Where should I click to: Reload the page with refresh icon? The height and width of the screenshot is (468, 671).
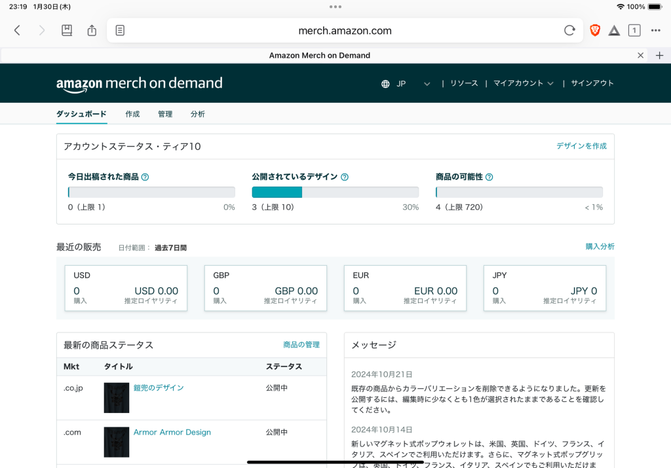[x=569, y=30]
